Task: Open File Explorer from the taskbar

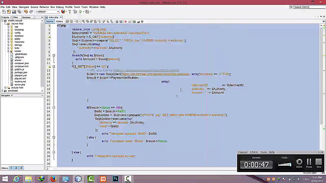Action: click(x=28, y=179)
